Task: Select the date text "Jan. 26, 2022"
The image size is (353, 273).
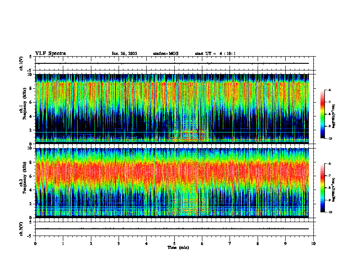Action: click(x=124, y=54)
